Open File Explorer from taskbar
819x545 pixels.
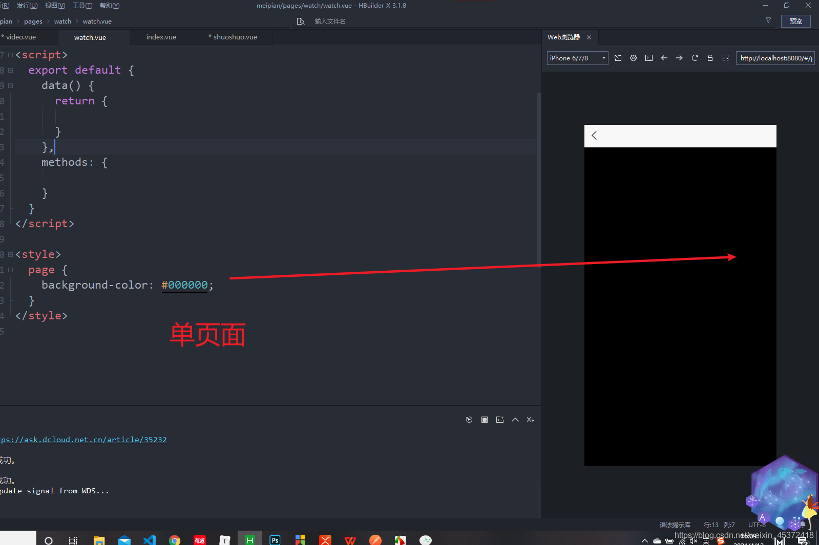(x=99, y=540)
